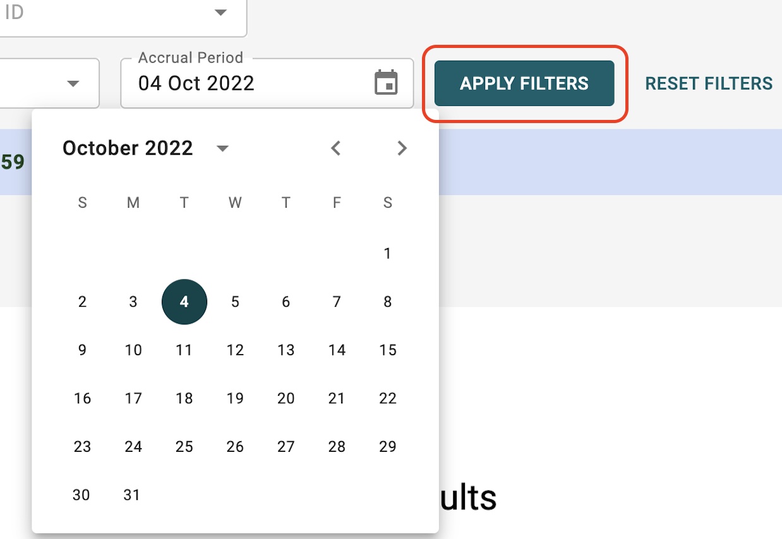Select October 30 in the calendar
782x539 pixels.
[x=81, y=495]
